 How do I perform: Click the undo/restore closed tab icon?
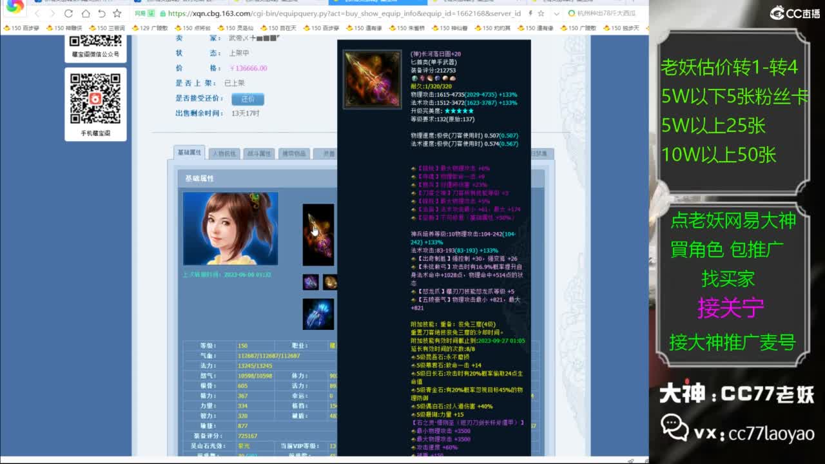click(x=101, y=14)
